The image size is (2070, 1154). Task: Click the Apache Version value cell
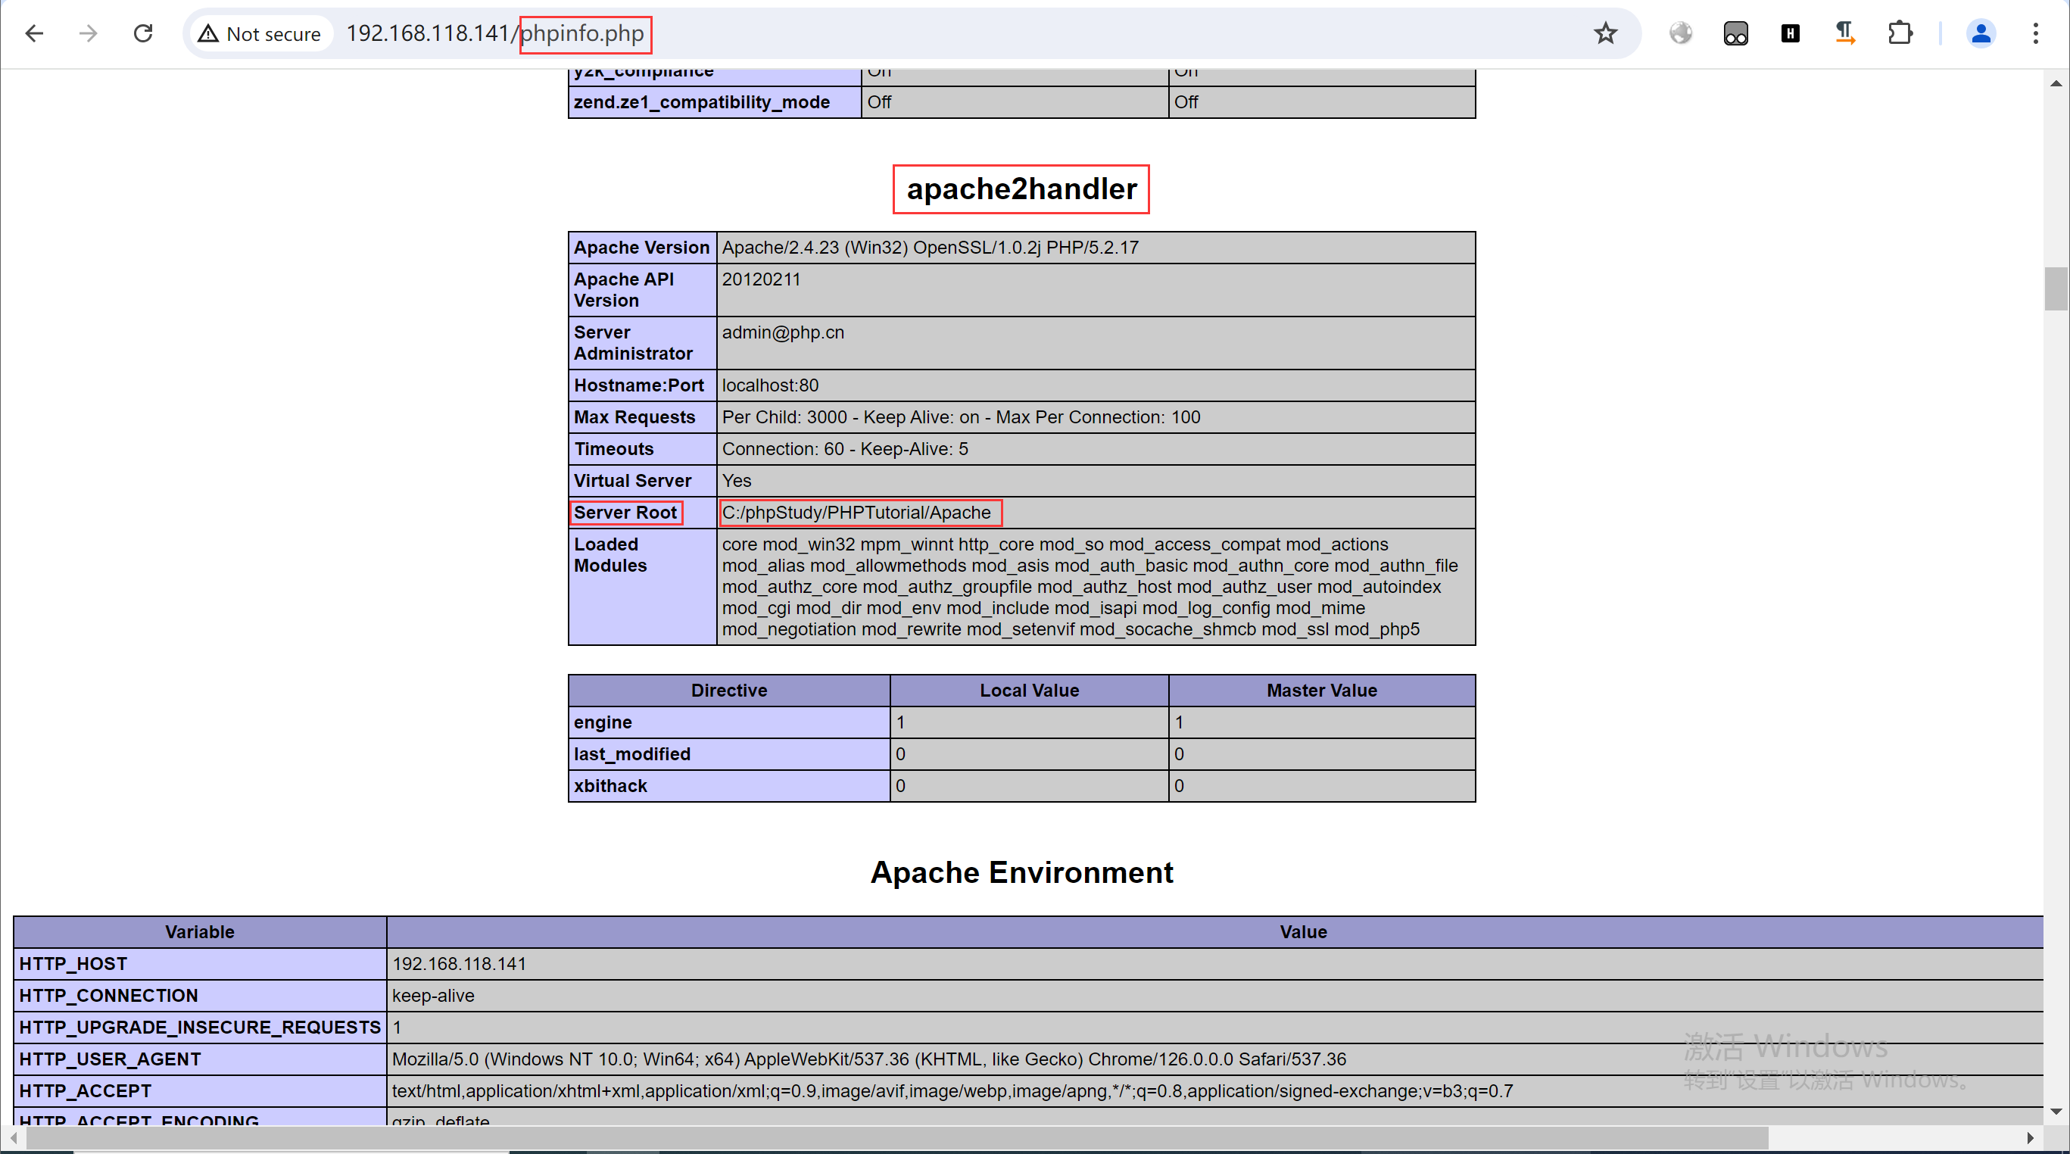pyautogui.click(x=1096, y=248)
